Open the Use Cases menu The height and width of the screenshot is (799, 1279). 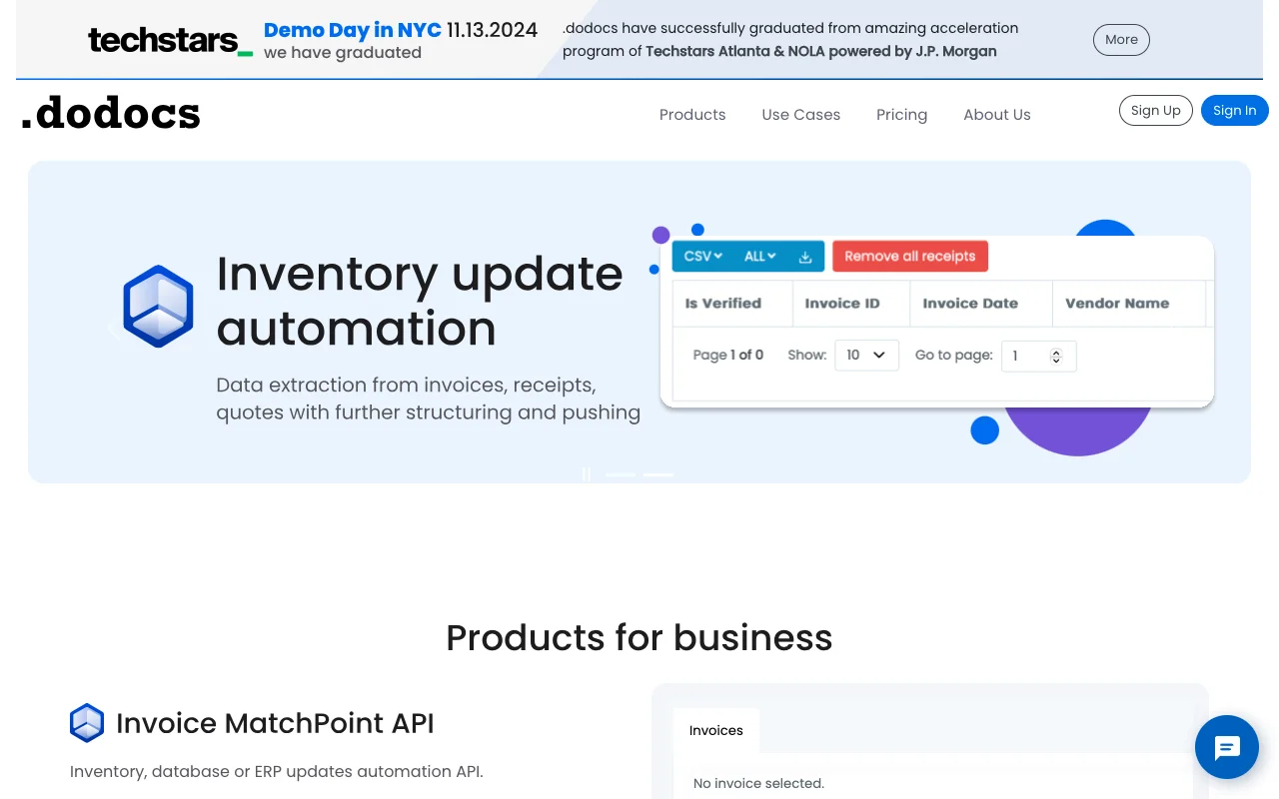click(x=800, y=115)
